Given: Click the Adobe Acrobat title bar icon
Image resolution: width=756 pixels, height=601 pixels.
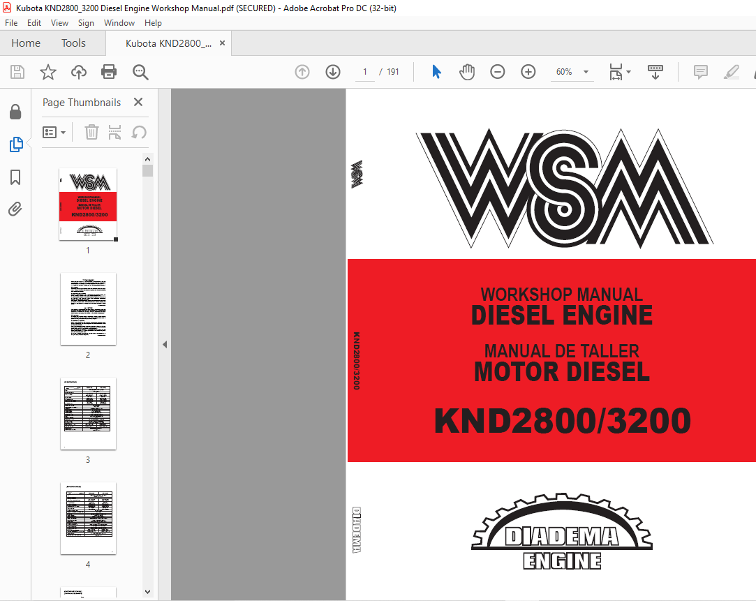Looking at the screenshot, I should (x=7, y=8).
